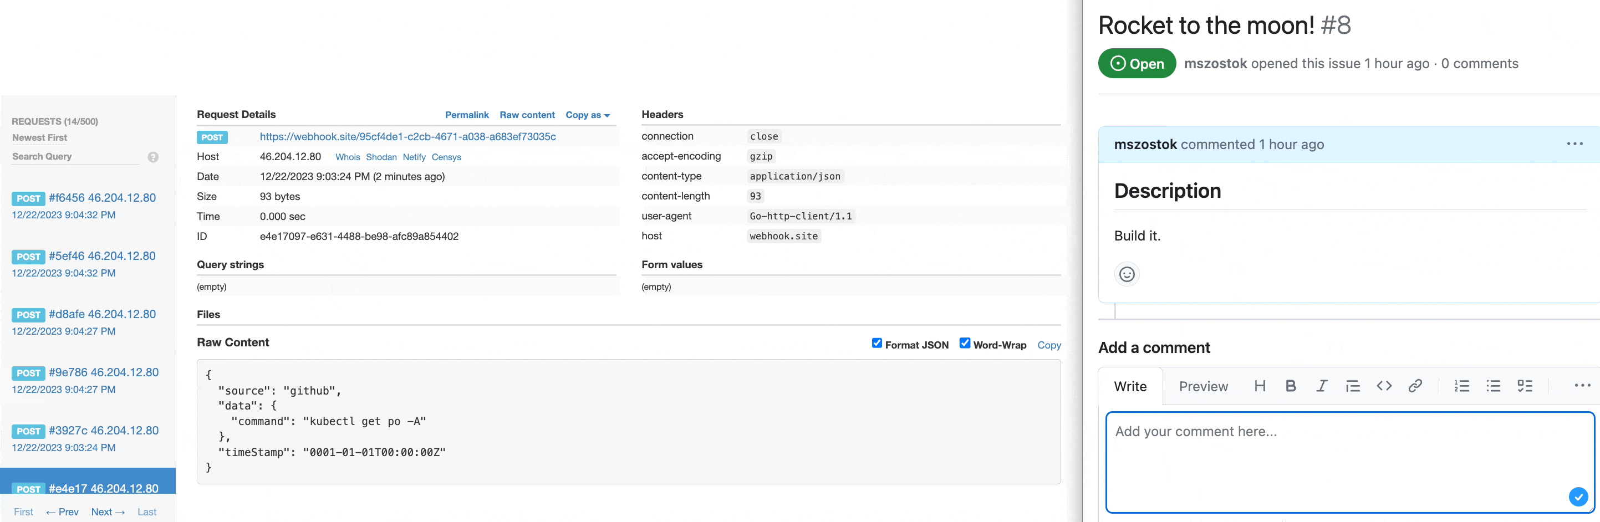Open the Copy as dropdown
Image resolution: width=1600 pixels, height=522 pixels.
587,115
